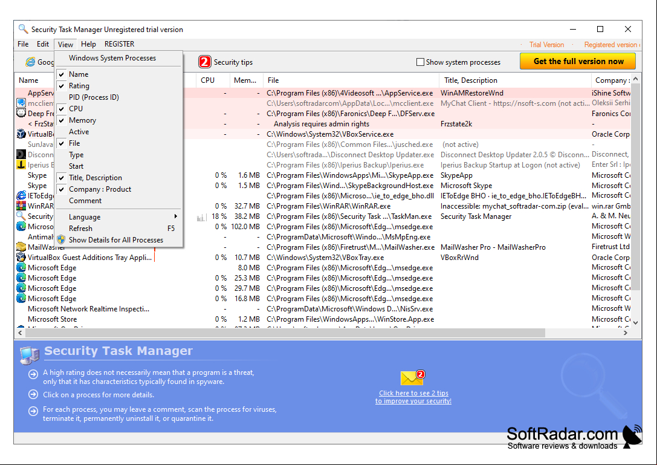This screenshot has width=657, height=465.
Task: Click the Security Task Manager row icon
Action: [21, 216]
